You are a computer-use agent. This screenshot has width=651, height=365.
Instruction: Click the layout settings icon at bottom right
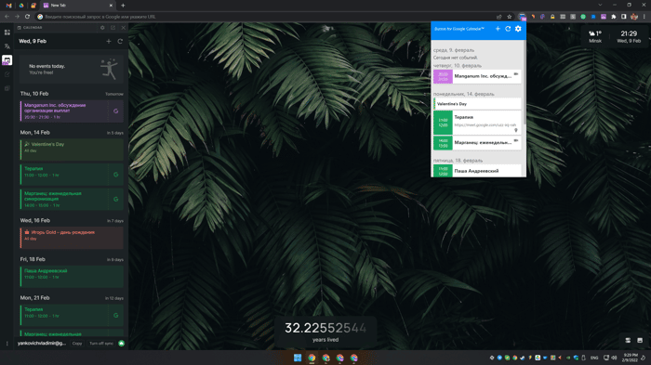tap(628, 340)
